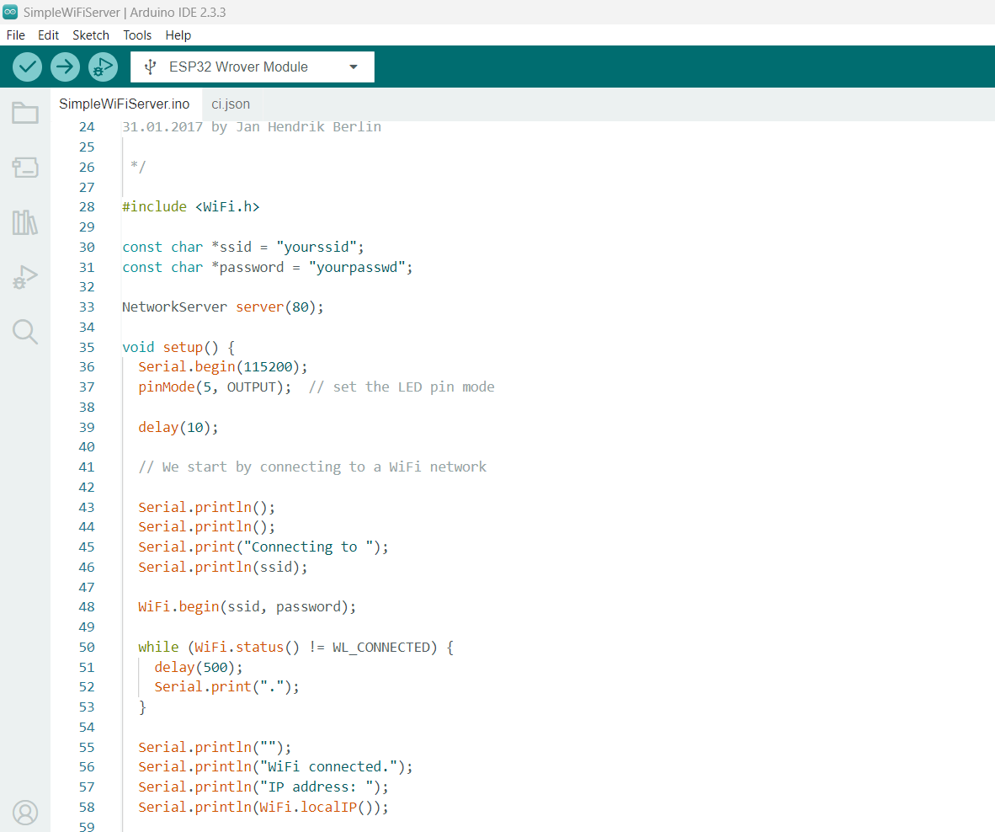The image size is (995, 832).
Task: Click the 'Serial.print("Connecting to ");' line
Action: point(263,547)
